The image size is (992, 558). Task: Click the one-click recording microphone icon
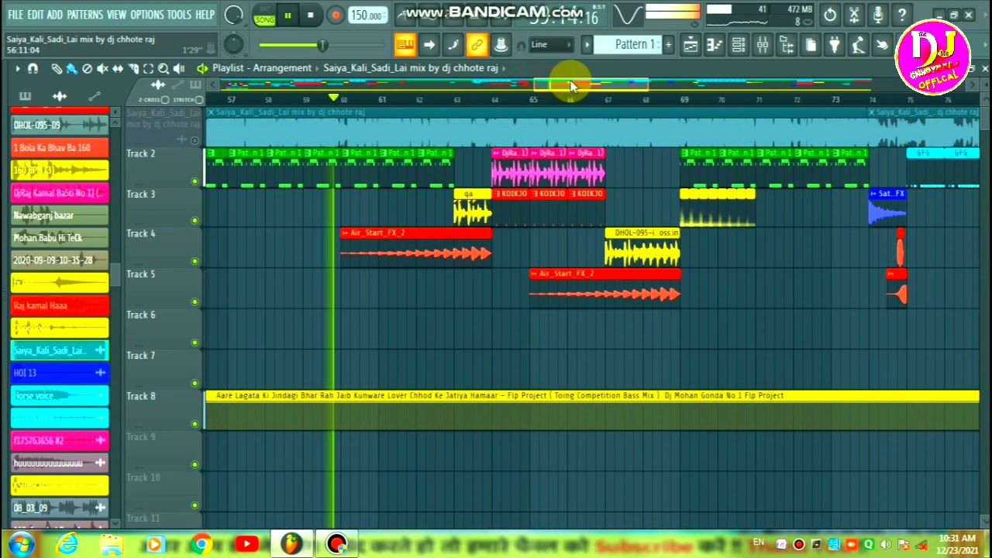point(878,15)
